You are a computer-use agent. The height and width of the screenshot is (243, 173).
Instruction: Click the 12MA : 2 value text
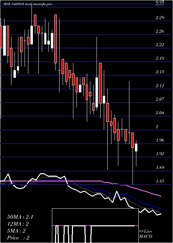point(18,224)
